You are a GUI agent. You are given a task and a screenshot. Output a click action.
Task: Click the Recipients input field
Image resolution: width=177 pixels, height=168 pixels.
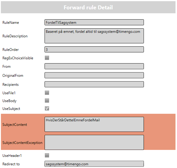pyautogui.click(x=94, y=84)
